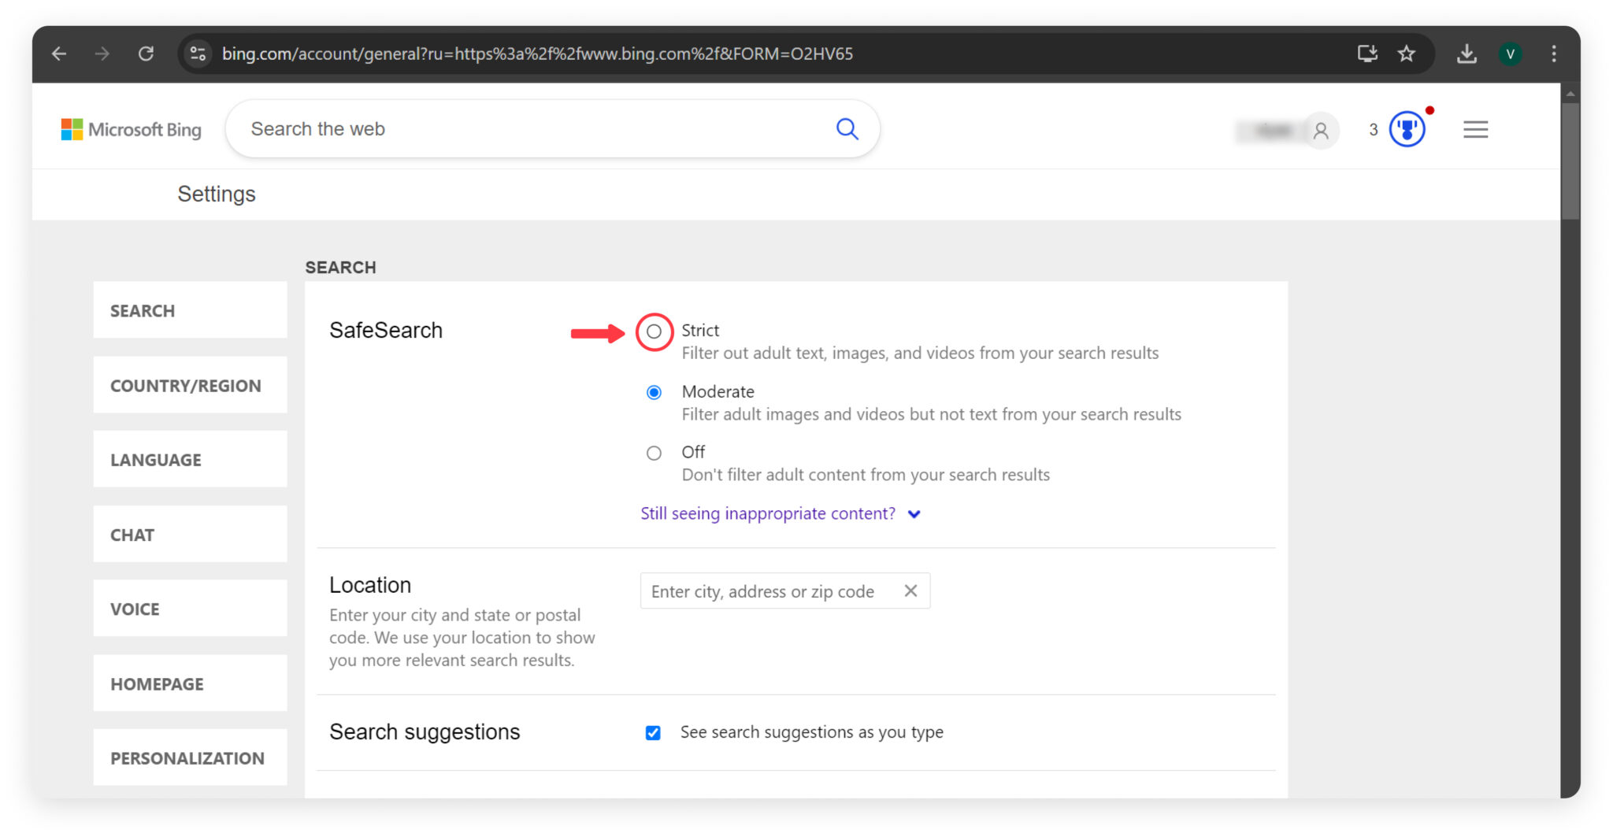1613x837 pixels.
Task: Click the Bing search magnifier icon
Action: [x=847, y=128]
